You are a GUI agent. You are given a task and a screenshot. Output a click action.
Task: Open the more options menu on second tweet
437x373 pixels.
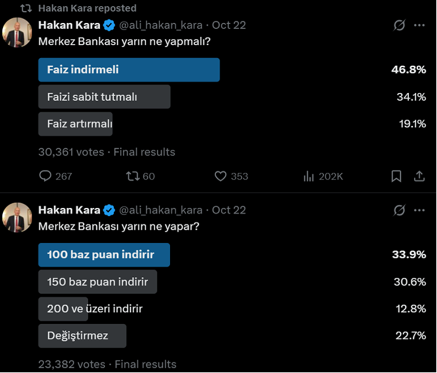pyautogui.click(x=419, y=210)
